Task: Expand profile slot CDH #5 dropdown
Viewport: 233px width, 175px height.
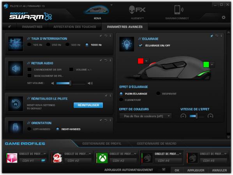Action: 226,154
